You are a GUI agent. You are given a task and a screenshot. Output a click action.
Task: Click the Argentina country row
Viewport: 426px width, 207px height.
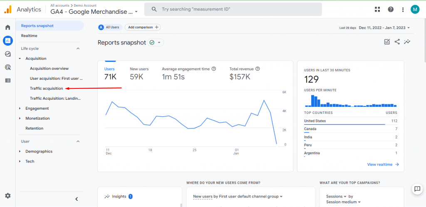351,153
